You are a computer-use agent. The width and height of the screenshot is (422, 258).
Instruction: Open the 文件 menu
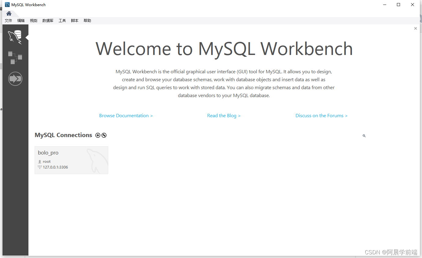pos(9,21)
